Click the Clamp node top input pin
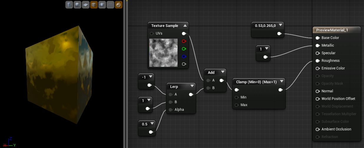This screenshot has height=148, width=364. click(x=237, y=90)
